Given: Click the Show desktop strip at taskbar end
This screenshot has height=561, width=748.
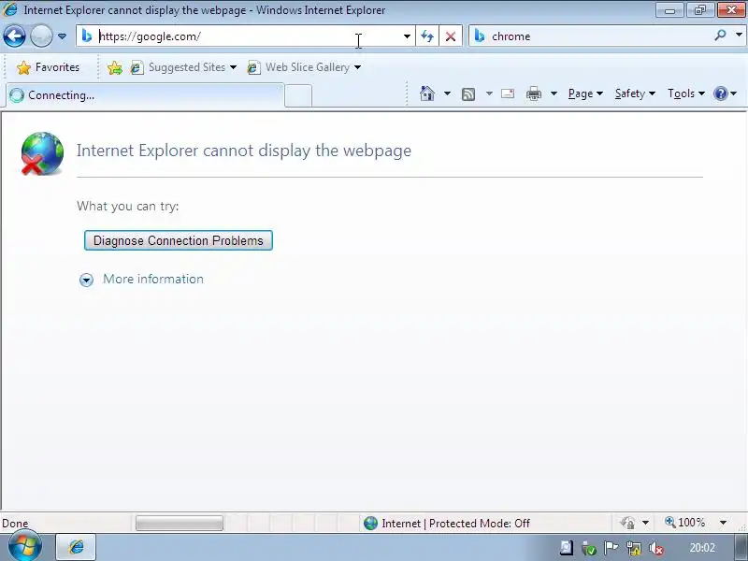Looking at the screenshot, I should [741, 548].
